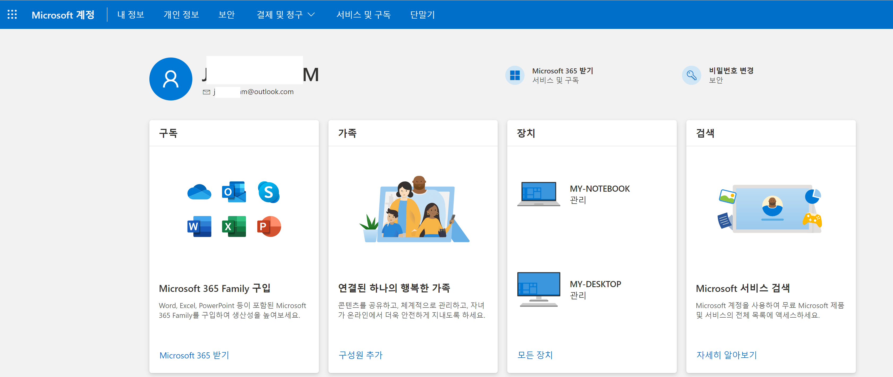Viewport: 893px width, 377px height.
Task: Click the MY-NOTEBOOK device name
Action: 600,189
